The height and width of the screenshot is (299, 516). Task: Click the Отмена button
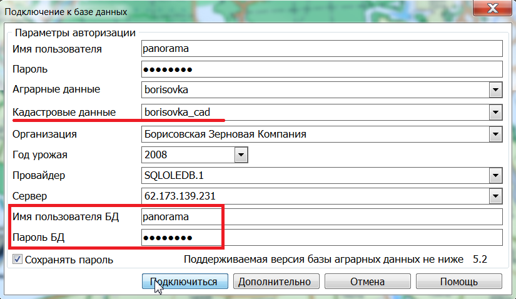[367, 281]
